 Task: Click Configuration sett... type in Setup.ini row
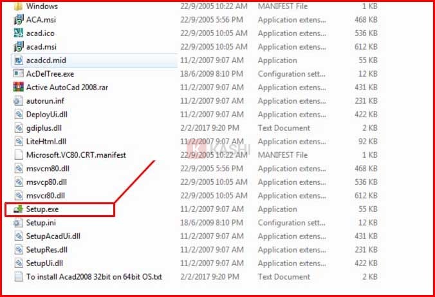point(292,222)
